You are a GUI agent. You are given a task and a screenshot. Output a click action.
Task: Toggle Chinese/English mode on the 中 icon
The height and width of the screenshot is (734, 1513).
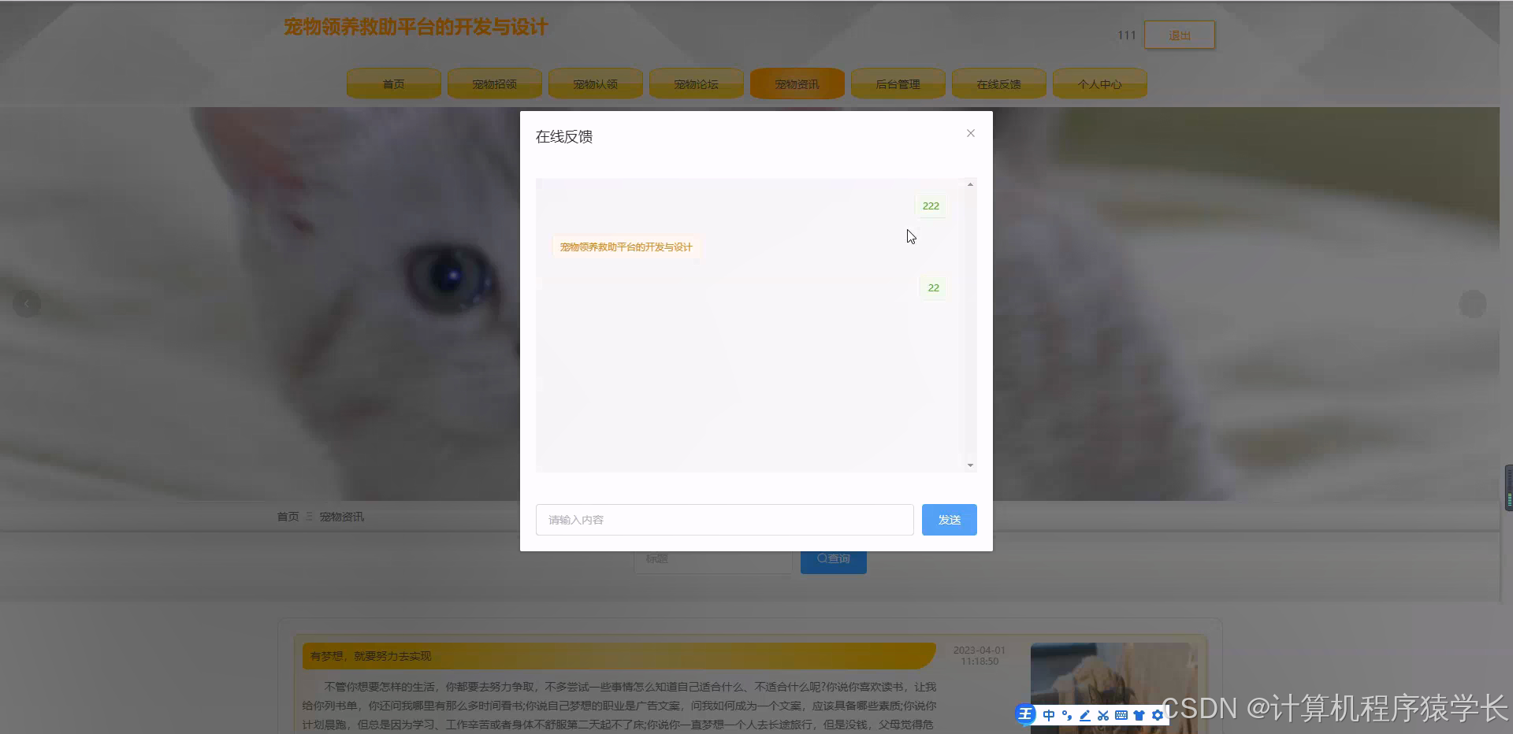tap(1048, 714)
